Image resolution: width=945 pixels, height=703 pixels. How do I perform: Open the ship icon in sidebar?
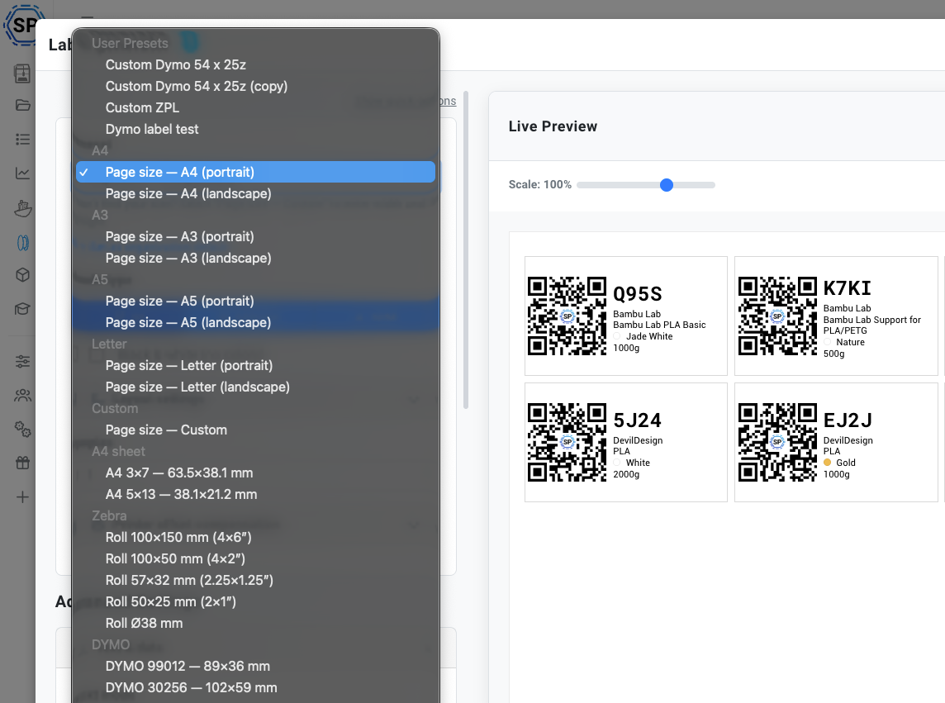(x=22, y=208)
